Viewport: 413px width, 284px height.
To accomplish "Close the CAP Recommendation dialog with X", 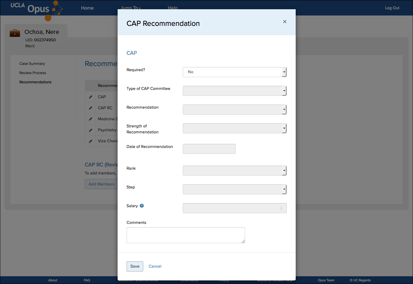I will point(285,22).
